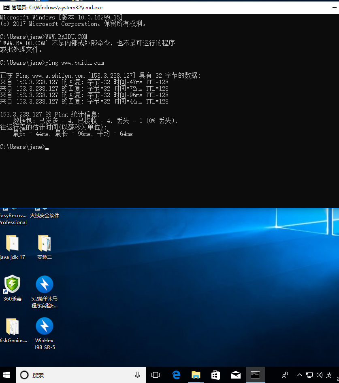Viewport: 339px width, 383px height.
Task: Toggle the 英 input language indicator
Action: [x=328, y=375]
